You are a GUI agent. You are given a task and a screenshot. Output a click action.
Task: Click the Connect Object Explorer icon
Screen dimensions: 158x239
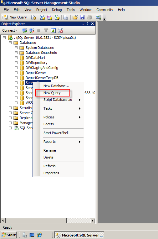(24, 30)
